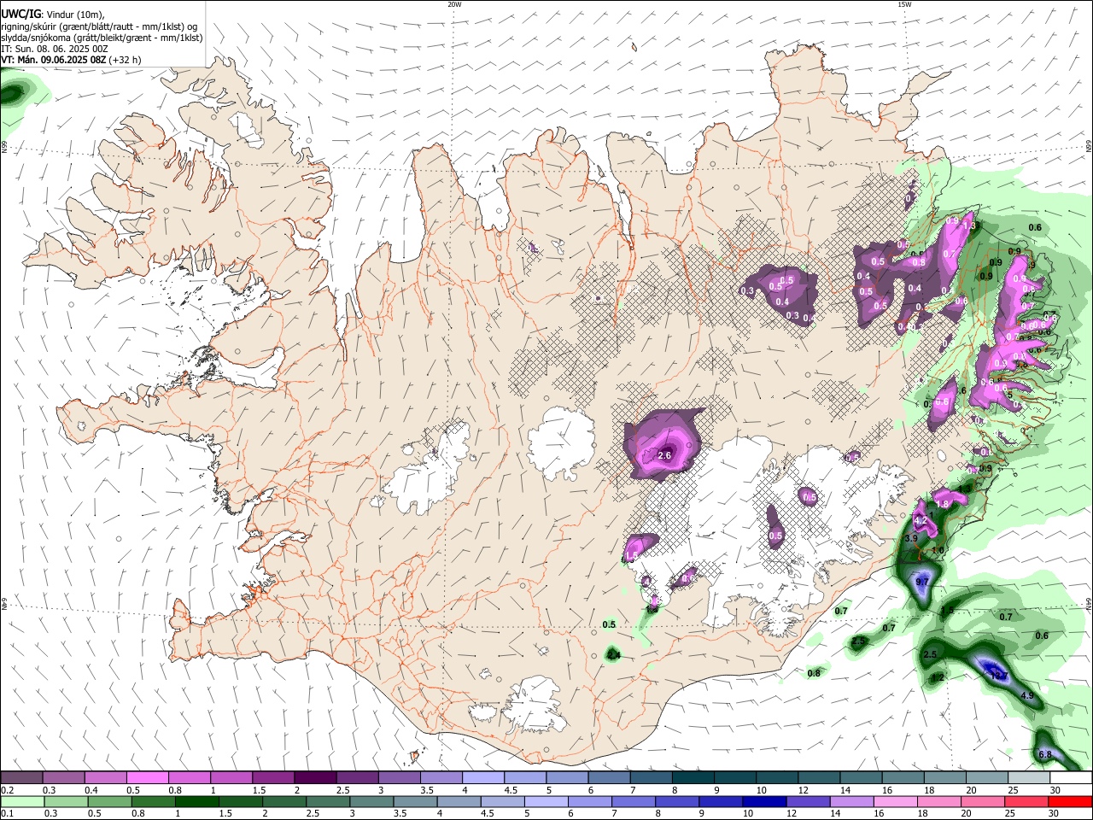Click the 'slydda/snjókoma' legend description line
This screenshot has height=820, width=1093.
click(102, 38)
